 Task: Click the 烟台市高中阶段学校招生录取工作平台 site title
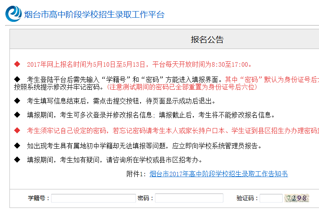point(94,15)
